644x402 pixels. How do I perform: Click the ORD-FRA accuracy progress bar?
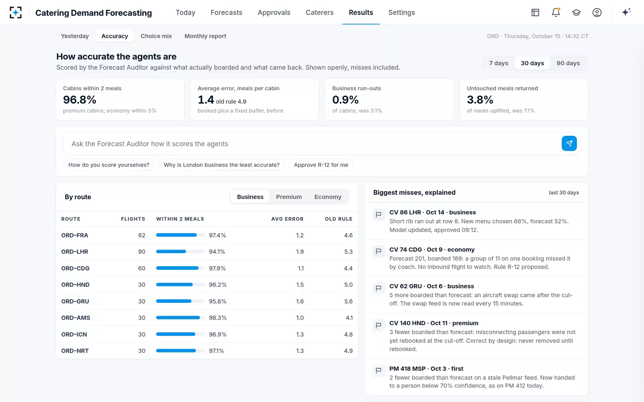pos(180,235)
